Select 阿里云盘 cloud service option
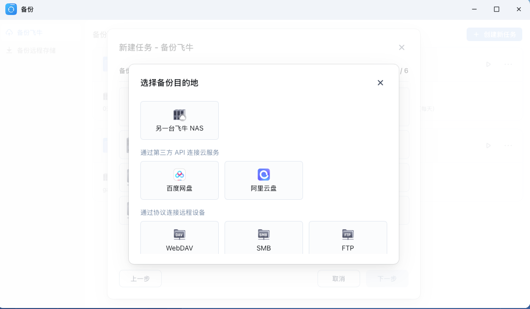Screen dimensions: 530x309 coord(264,180)
